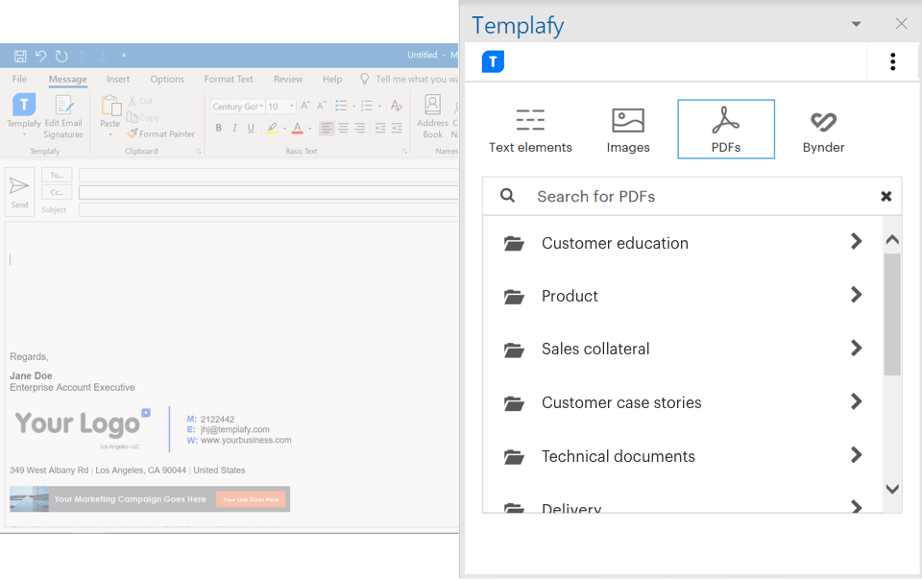Switch to the Message ribbon tab

coord(67,79)
